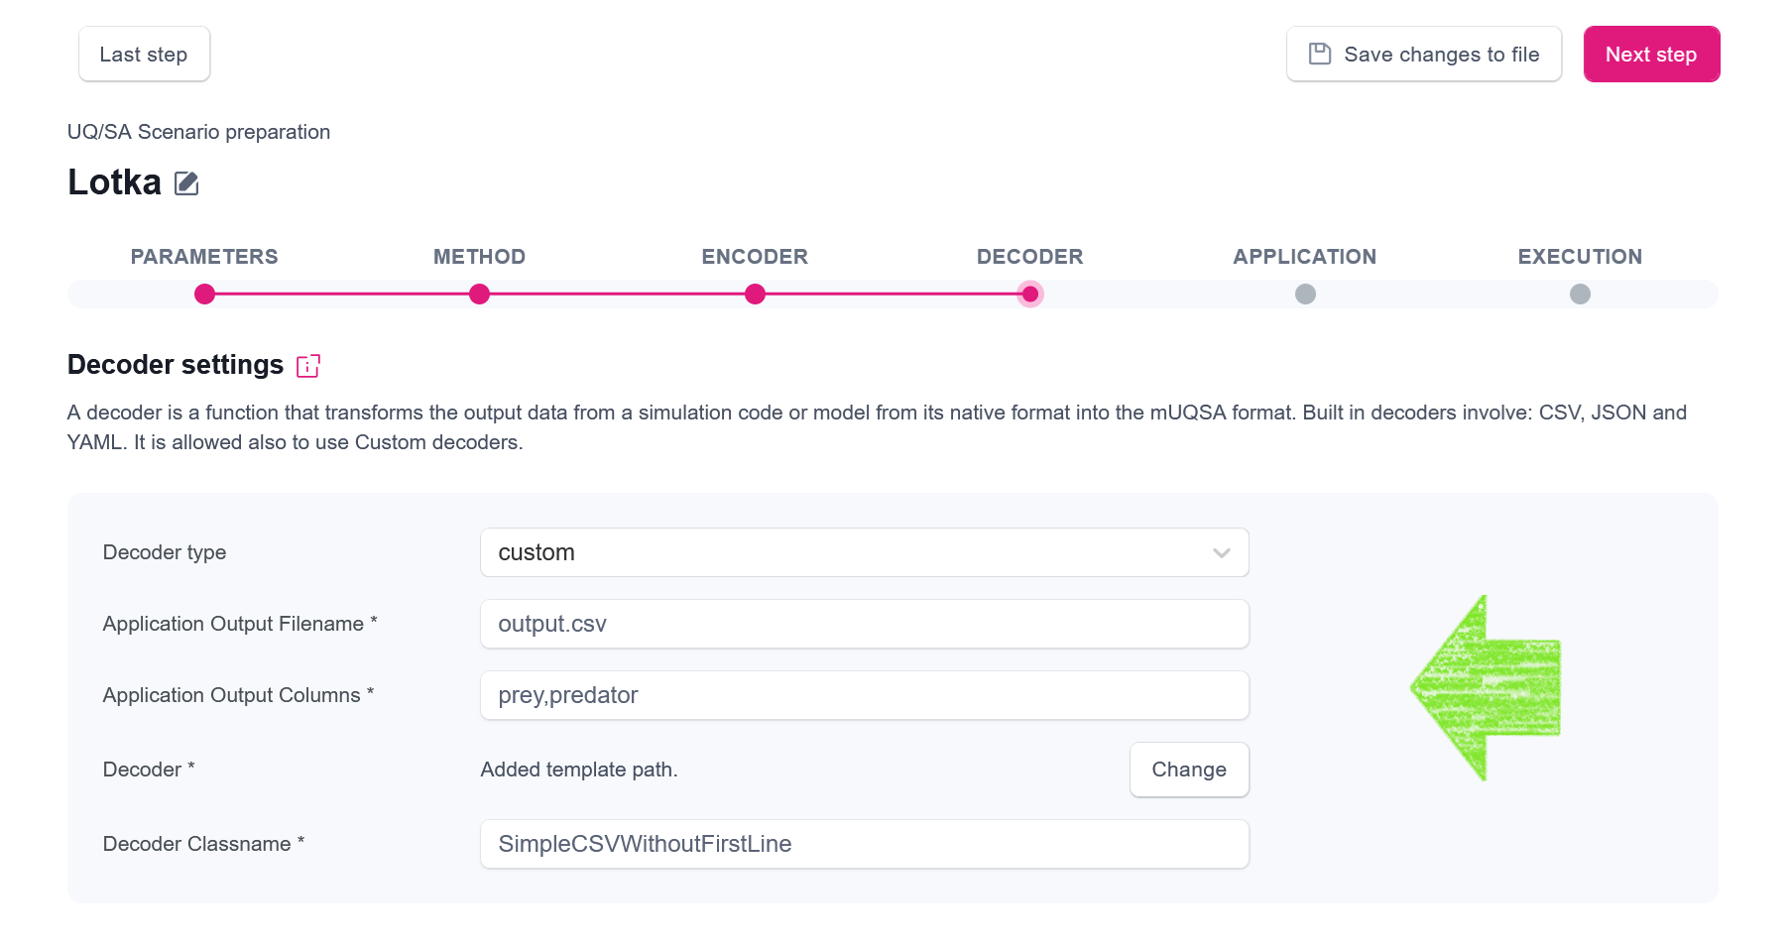Click 'Application Output Filename *' label
Screen dimensions: 1785x949
coord(240,624)
